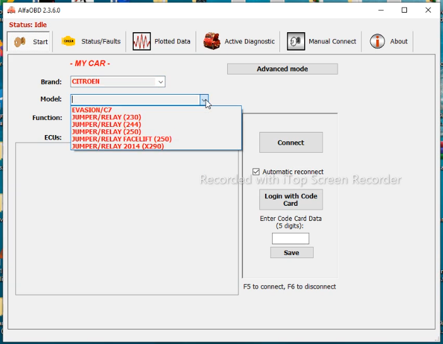This screenshot has width=443, height=344.
Task: Click the Connect button
Action: click(291, 143)
